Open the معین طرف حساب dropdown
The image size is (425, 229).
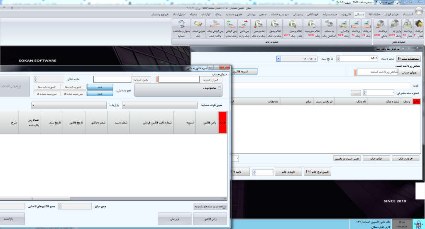click(x=160, y=105)
